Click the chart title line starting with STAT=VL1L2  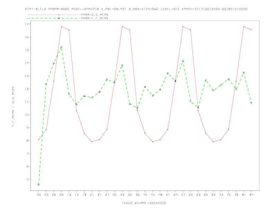(x=136, y=9)
